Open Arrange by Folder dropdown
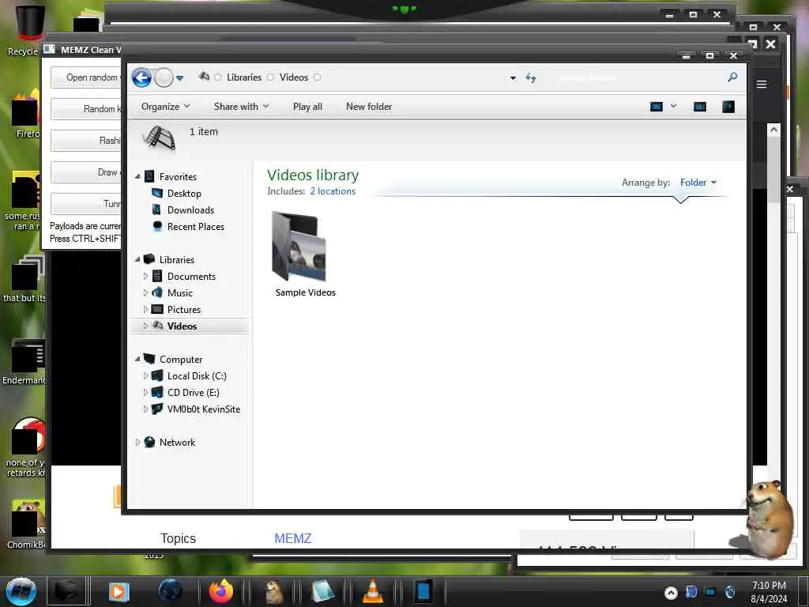This screenshot has width=809, height=607. point(698,183)
